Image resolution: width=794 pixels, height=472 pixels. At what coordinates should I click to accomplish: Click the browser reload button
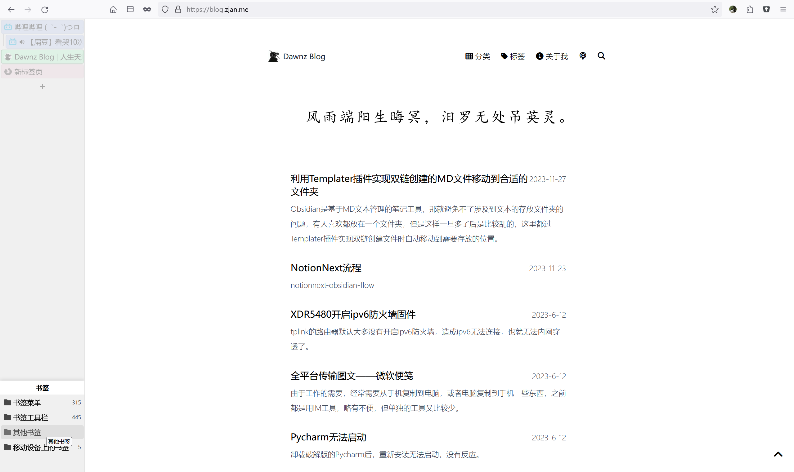[x=45, y=10]
